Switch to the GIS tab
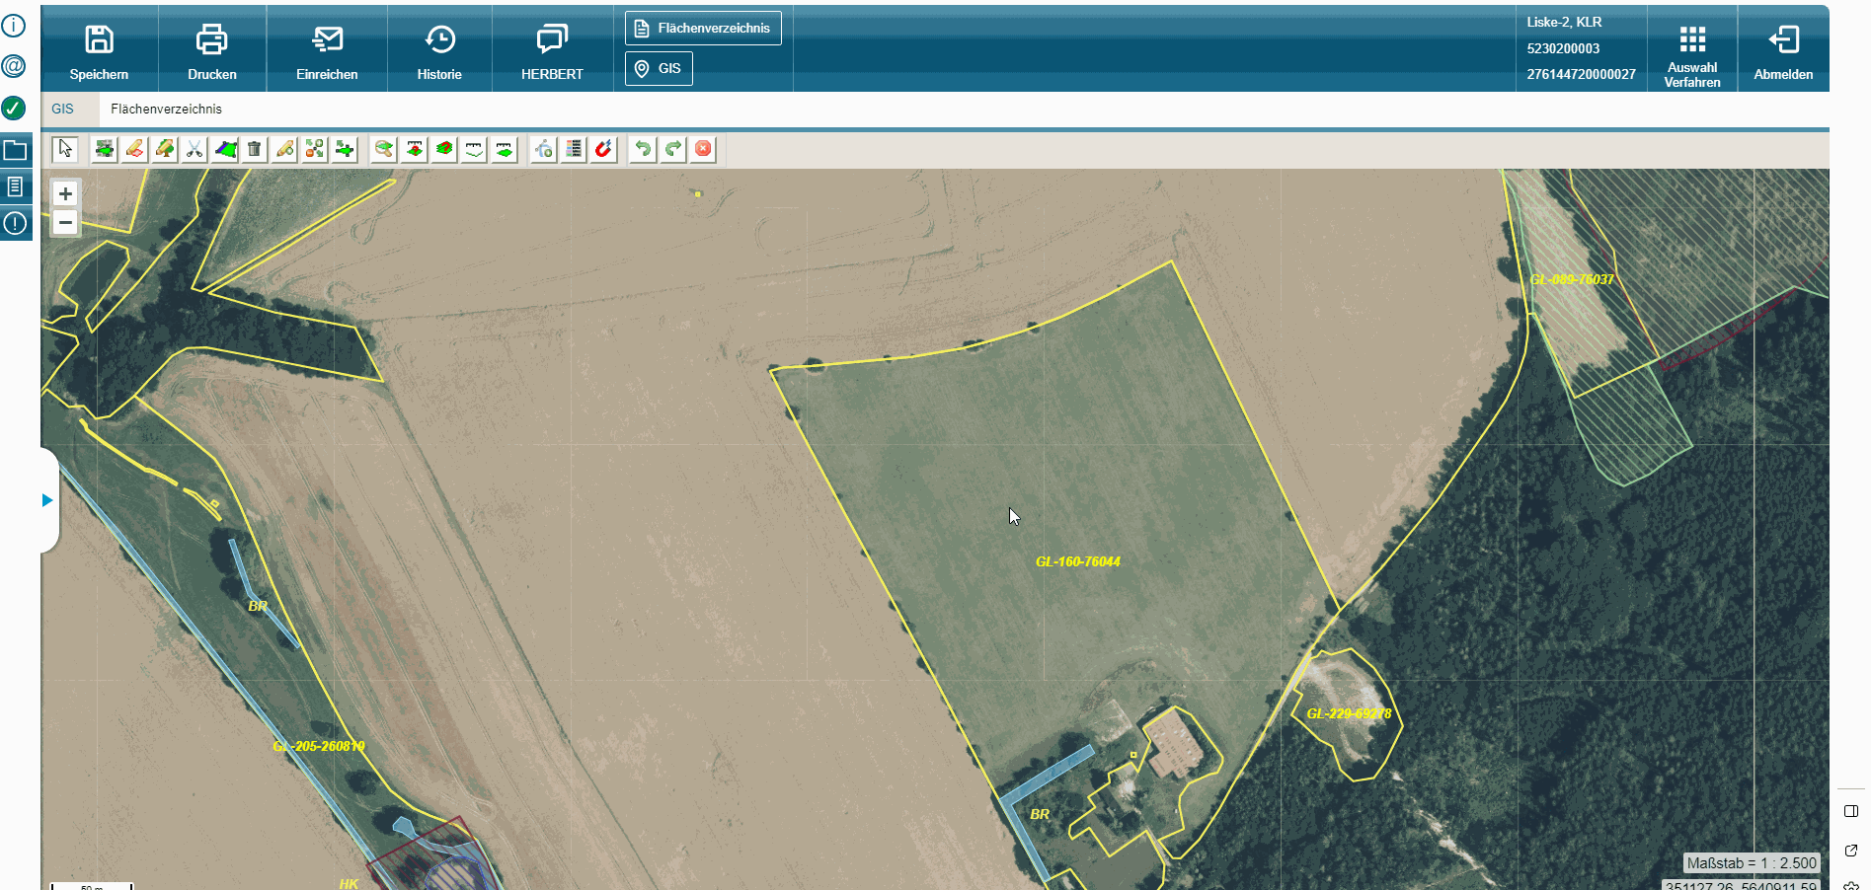Image resolution: width=1871 pixels, height=890 pixels. click(63, 109)
